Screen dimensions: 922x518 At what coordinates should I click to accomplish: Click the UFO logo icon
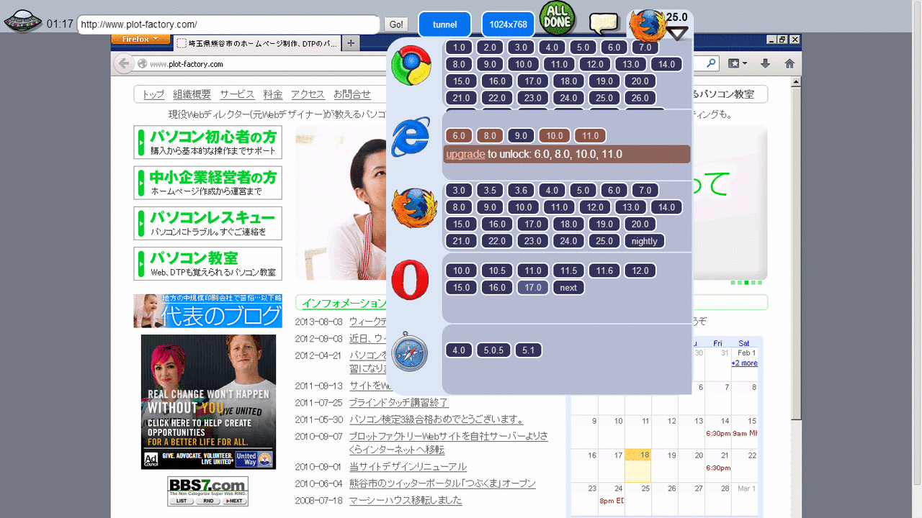point(23,22)
